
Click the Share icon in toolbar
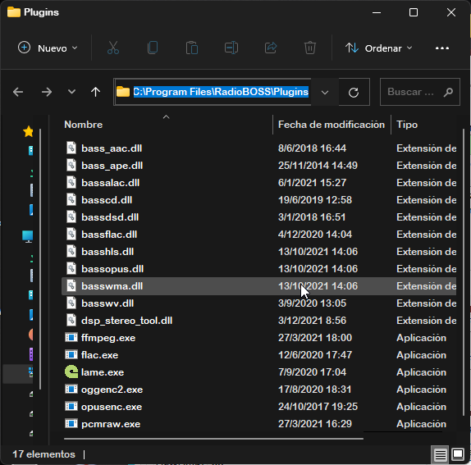click(x=271, y=48)
